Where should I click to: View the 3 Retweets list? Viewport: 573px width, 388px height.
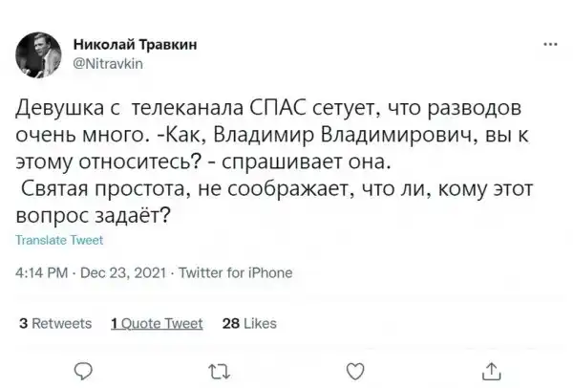[55, 323]
